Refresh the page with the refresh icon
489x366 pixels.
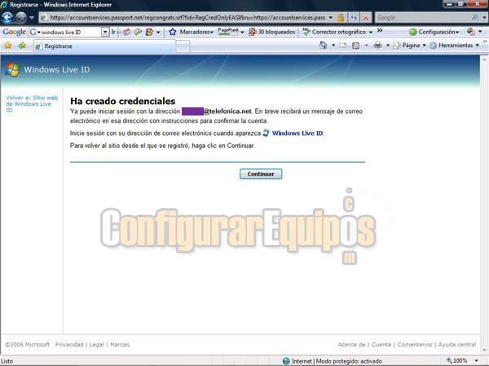354,18
